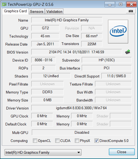Click the BIOS Version field 2104 PC 14.34
The width and height of the screenshot is (138, 159).
[77, 52]
